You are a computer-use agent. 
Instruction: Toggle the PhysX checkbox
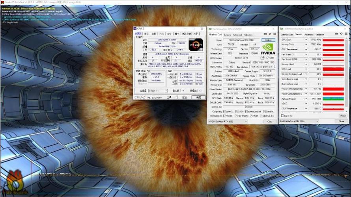click(251, 116)
